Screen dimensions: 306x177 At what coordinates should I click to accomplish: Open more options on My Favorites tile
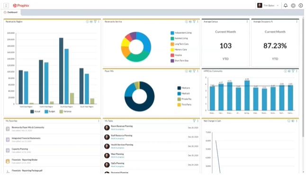(99, 121)
